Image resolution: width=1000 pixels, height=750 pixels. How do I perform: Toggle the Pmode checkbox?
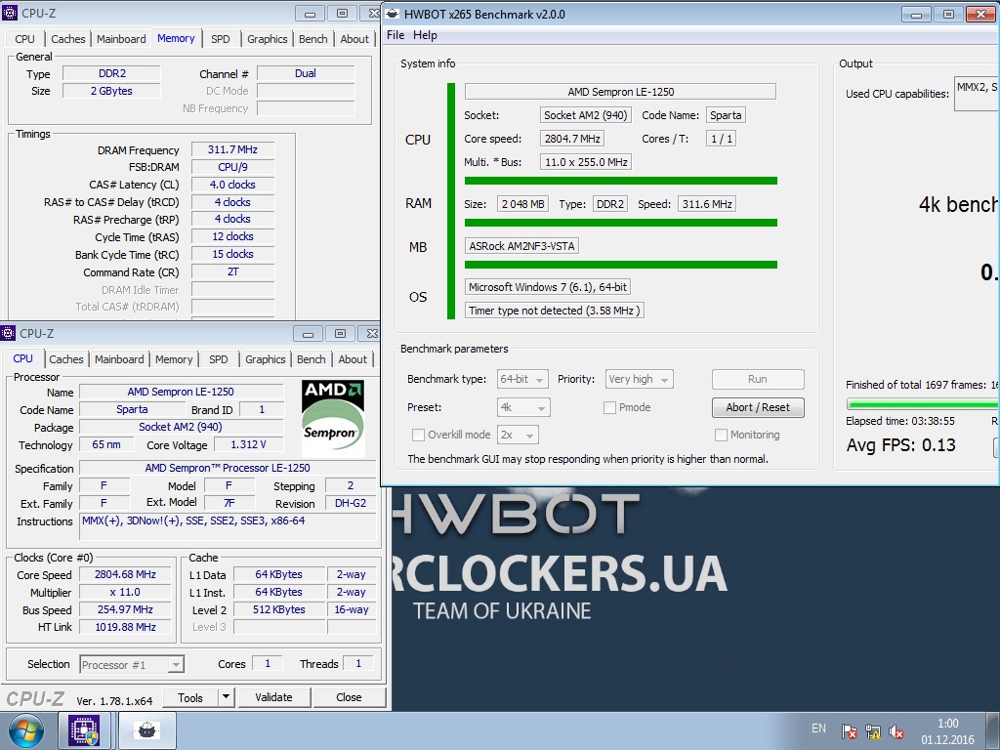point(609,407)
